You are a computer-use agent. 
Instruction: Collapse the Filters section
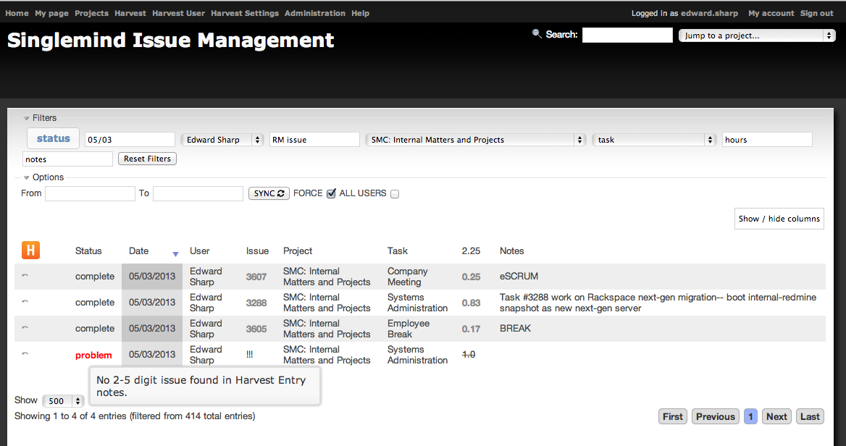pyautogui.click(x=27, y=118)
